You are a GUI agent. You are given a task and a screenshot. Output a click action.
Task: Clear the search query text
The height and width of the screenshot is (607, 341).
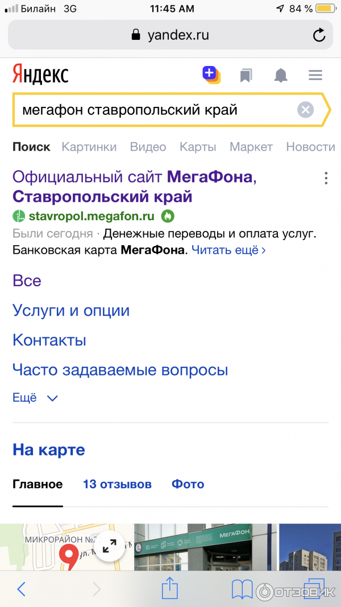(306, 109)
